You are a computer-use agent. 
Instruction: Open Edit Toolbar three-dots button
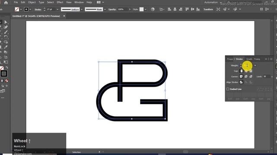tap(3, 98)
